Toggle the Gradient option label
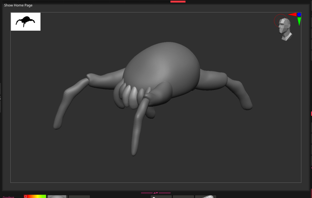 point(9,197)
